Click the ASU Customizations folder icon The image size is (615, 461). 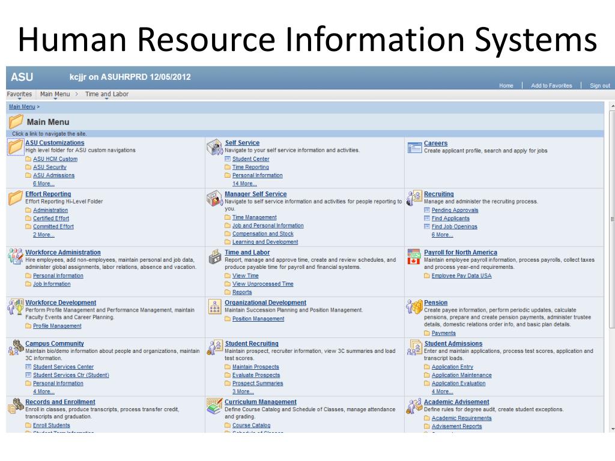(x=15, y=146)
